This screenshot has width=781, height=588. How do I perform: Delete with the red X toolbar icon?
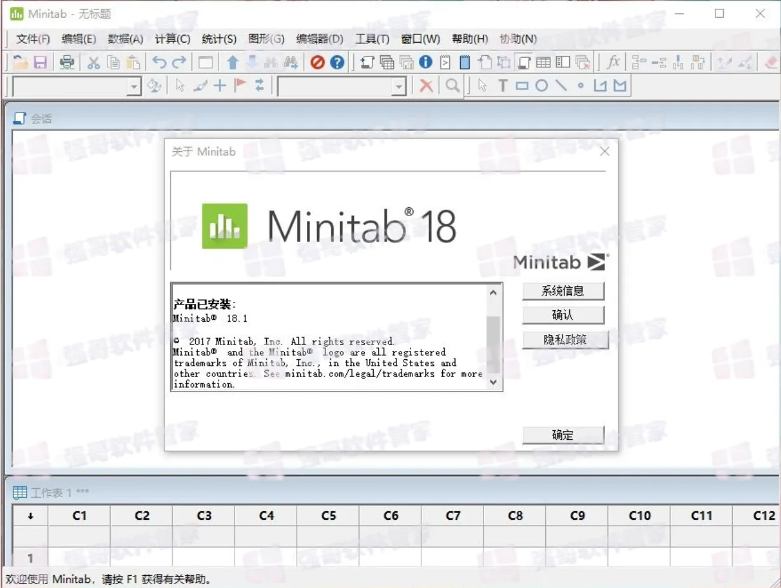tap(426, 85)
